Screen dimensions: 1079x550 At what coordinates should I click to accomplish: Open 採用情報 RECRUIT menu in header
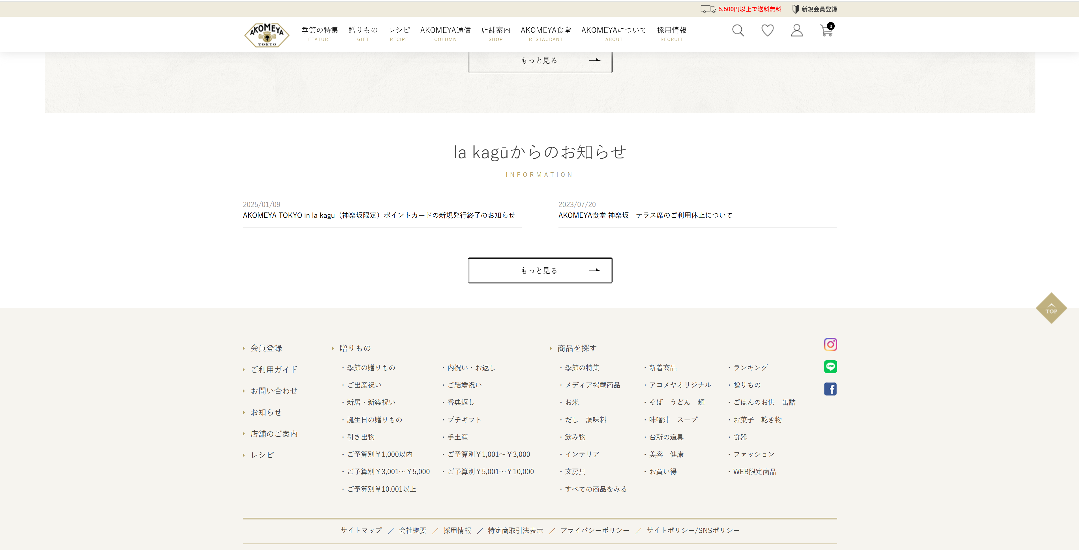tap(671, 33)
